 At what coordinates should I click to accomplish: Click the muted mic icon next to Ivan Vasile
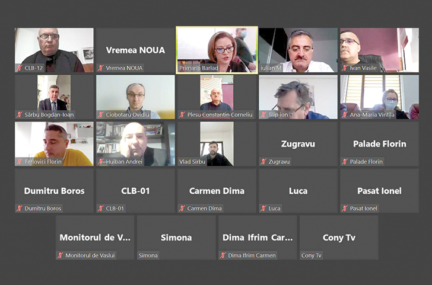345,68
